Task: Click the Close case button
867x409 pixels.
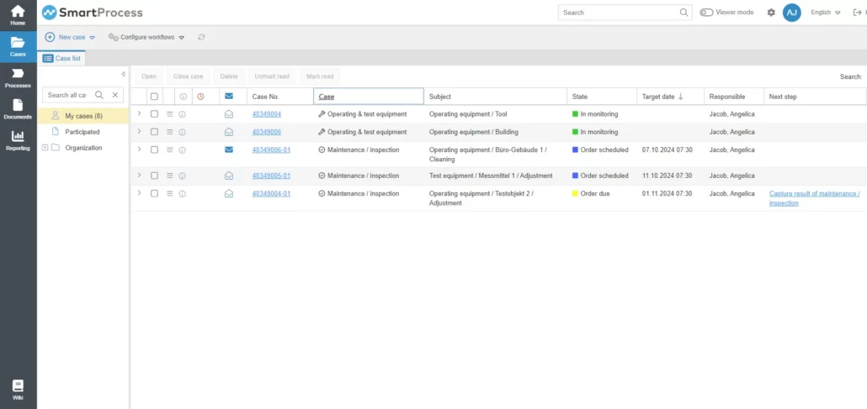Action: coord(188,76)
